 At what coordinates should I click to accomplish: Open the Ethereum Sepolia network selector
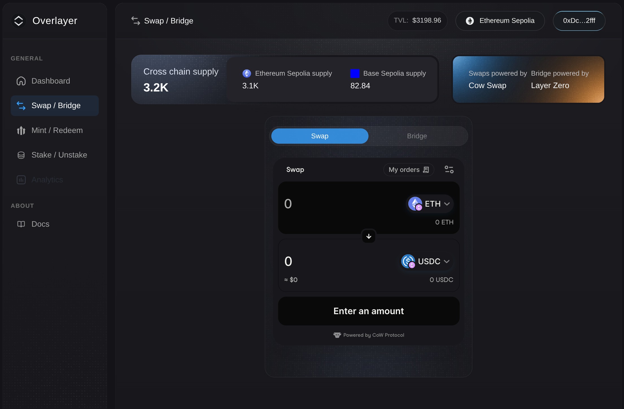point(500,21)
